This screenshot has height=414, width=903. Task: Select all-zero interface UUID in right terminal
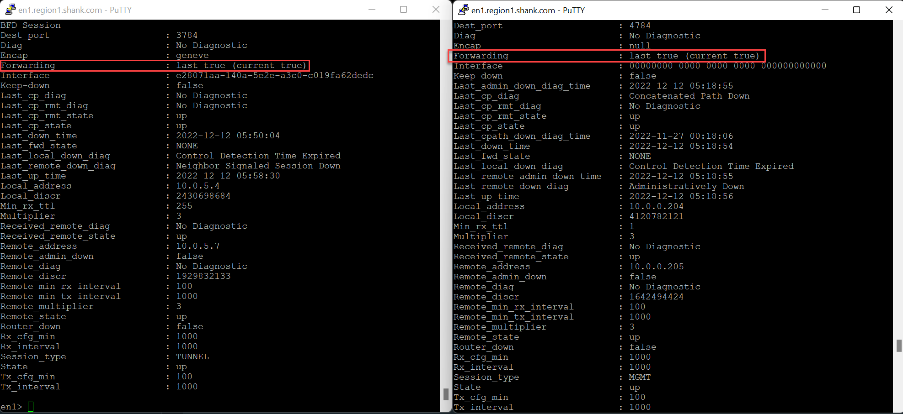click(728, 66)
